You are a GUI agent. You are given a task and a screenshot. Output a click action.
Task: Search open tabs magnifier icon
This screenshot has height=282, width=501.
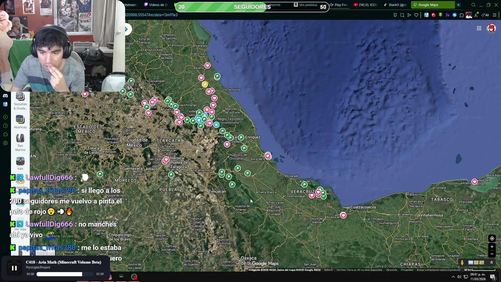point(473,5)
